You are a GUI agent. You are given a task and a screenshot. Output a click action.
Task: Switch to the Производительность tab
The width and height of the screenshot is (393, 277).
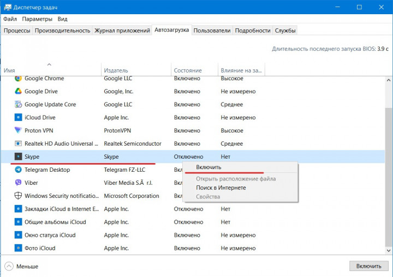[62, 31]
